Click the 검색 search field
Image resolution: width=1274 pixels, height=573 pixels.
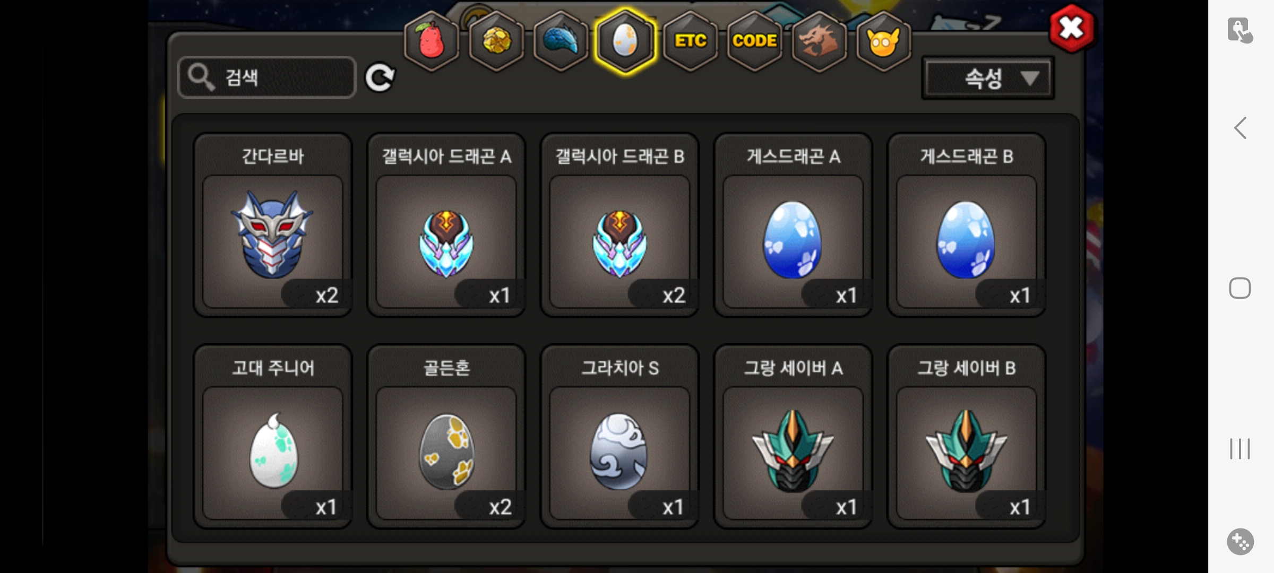click(267, 77)
